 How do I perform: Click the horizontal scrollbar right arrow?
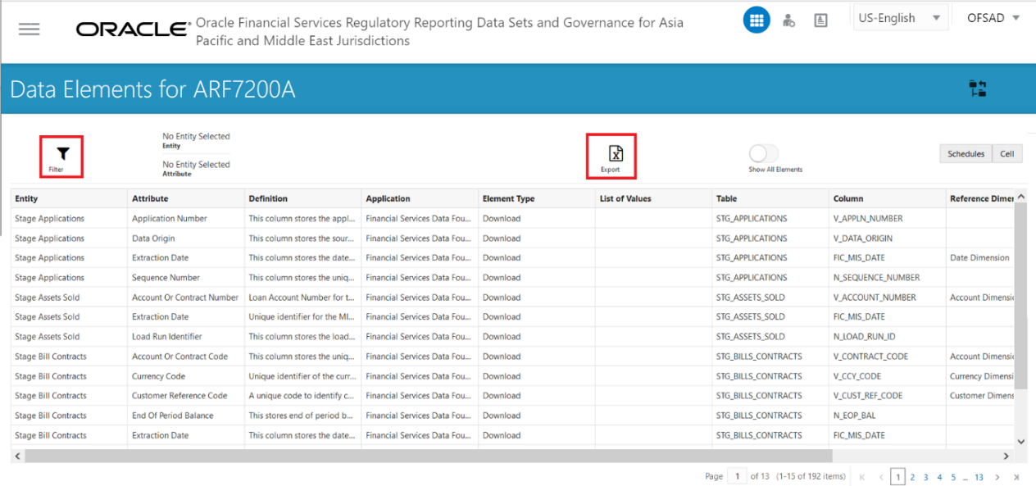1007,456
